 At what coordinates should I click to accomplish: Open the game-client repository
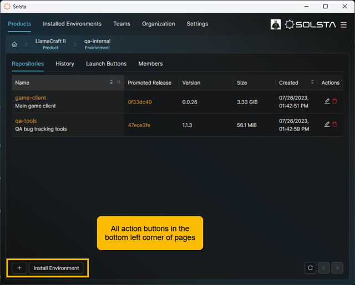pos(31,98)
